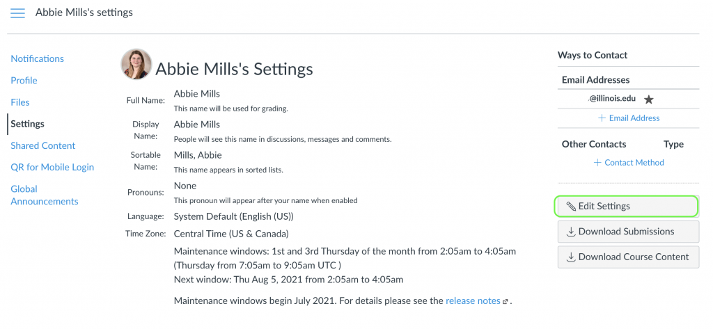Image resolution: width=713 pixels, height=329 pixels.
Task: Select Settings in the left navigation
Action: (27, 124)
